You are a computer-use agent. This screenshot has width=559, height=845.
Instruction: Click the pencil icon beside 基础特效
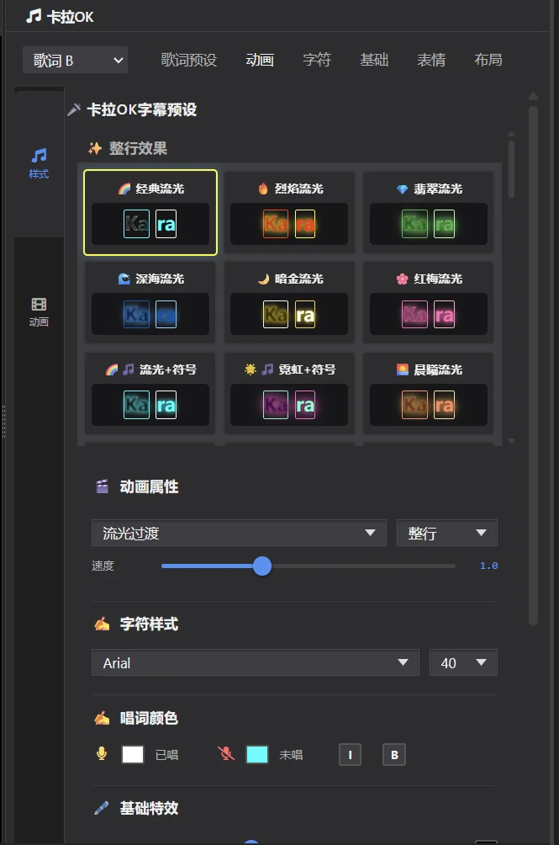click(x=101, y=808)
